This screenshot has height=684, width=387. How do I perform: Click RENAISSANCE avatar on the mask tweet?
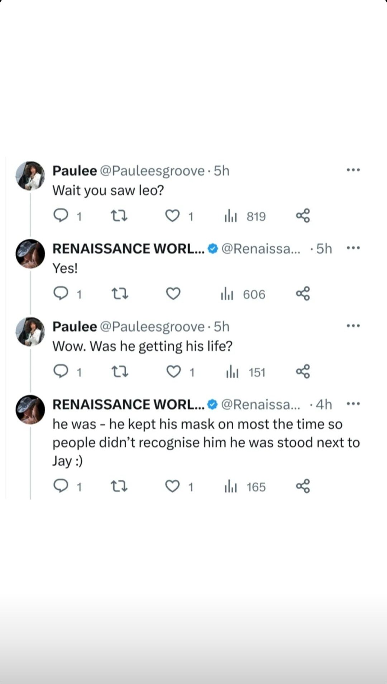click(30, 409)
